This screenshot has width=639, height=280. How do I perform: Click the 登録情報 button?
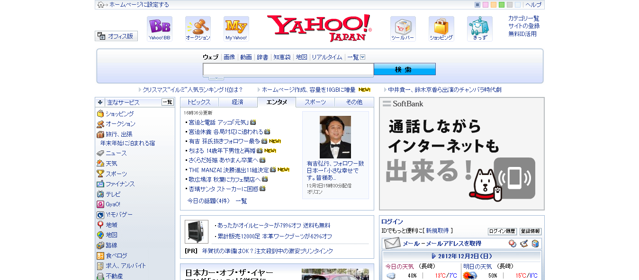531,231
